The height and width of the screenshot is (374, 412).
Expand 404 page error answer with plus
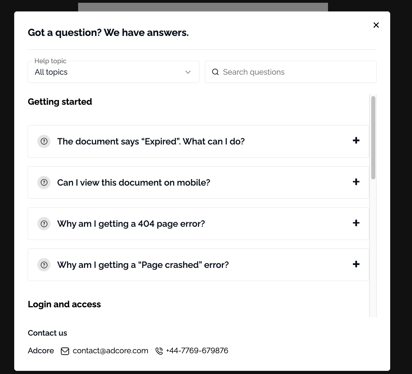click(x=356, y=223)
